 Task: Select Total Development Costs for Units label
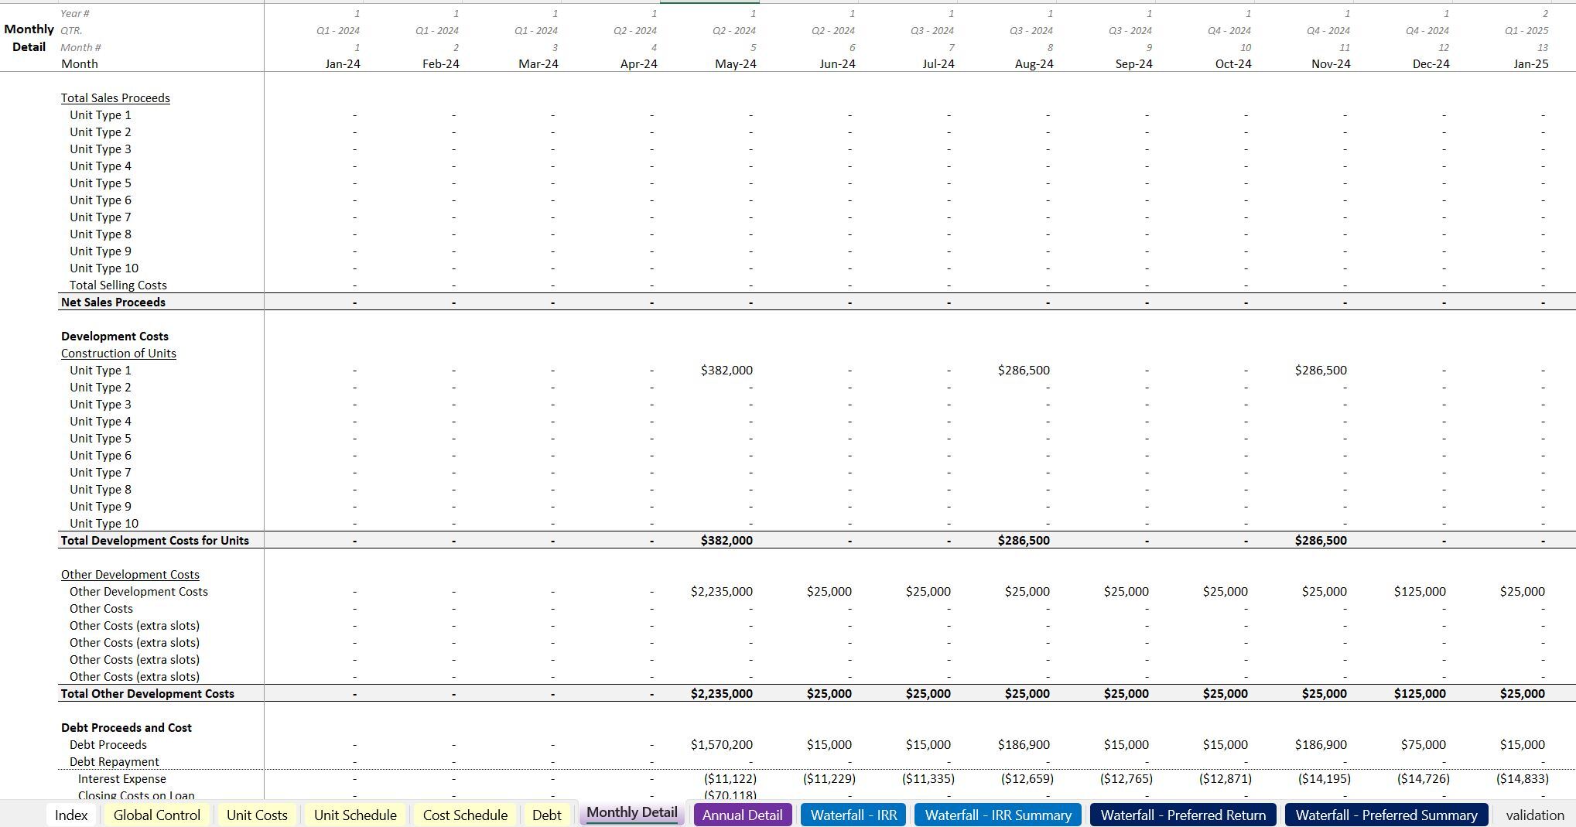pyautogui.click(x=155, y=541)
